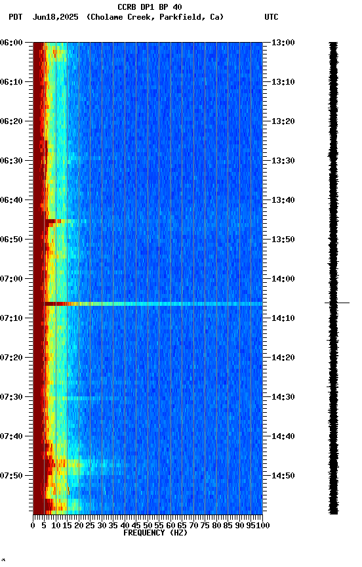Click the '07:10' PDT time label
362x567 pixels.
11,318
